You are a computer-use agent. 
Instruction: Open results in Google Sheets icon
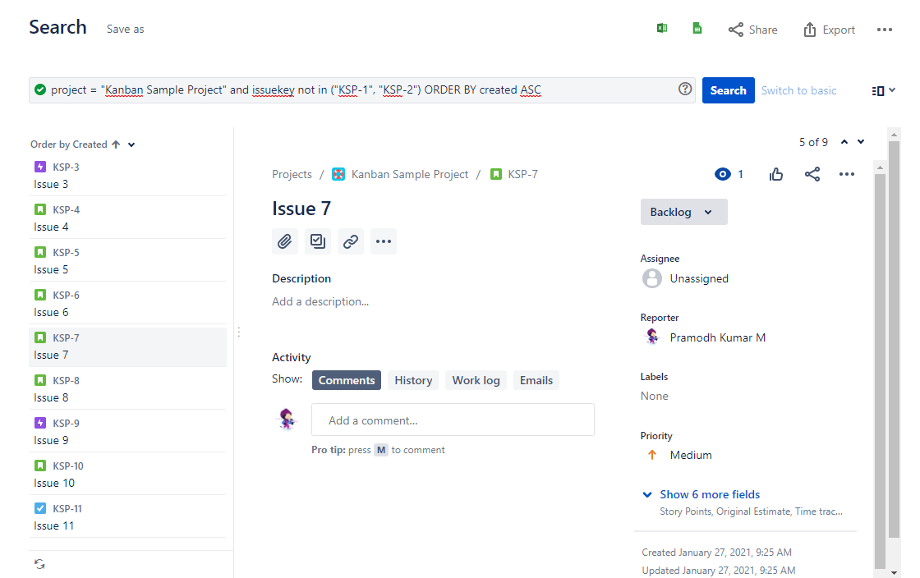tap(697, 27)
